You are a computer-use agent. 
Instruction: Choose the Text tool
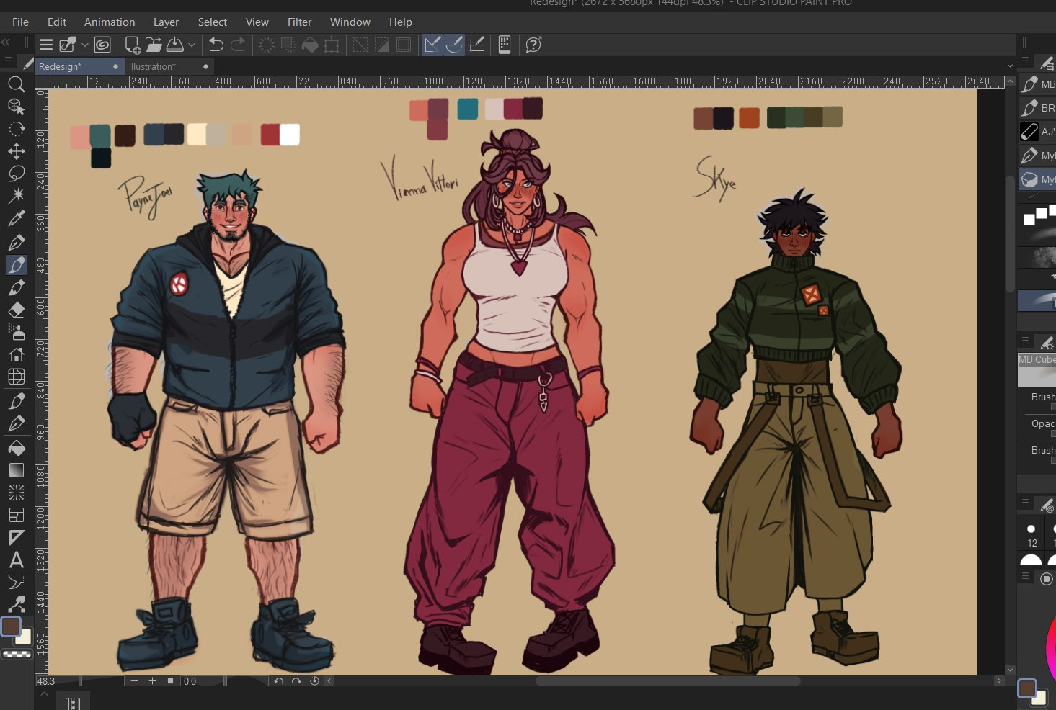(16, 560)
